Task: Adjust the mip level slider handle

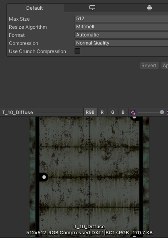Action: tap(162, 112)
